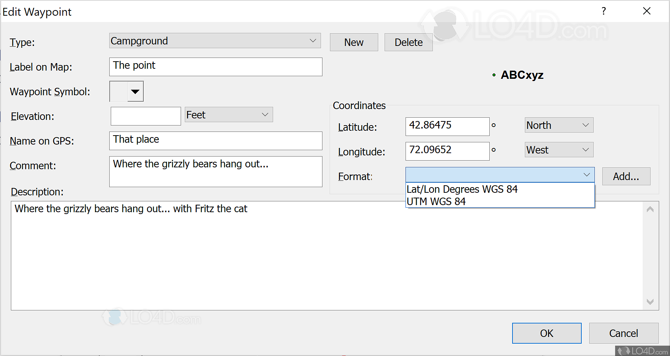The width and height of the screenshot is (670, 356).
Task: Focus the empty Elevation input field
Action: point(146,116)
